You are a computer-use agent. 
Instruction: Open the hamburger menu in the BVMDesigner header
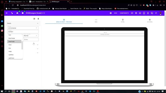(6, 13)
